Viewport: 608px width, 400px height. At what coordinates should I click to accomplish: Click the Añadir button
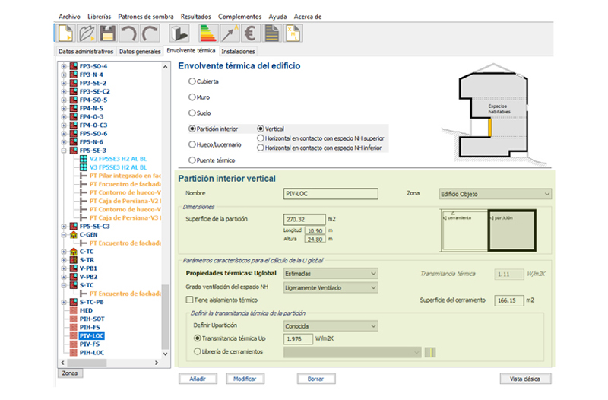[198, 379]
